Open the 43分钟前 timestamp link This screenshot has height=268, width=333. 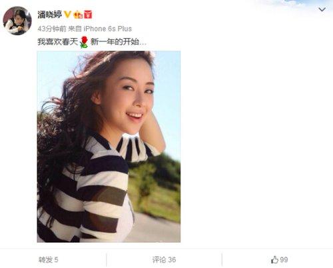pyautogui.click(x=52, y=29)
